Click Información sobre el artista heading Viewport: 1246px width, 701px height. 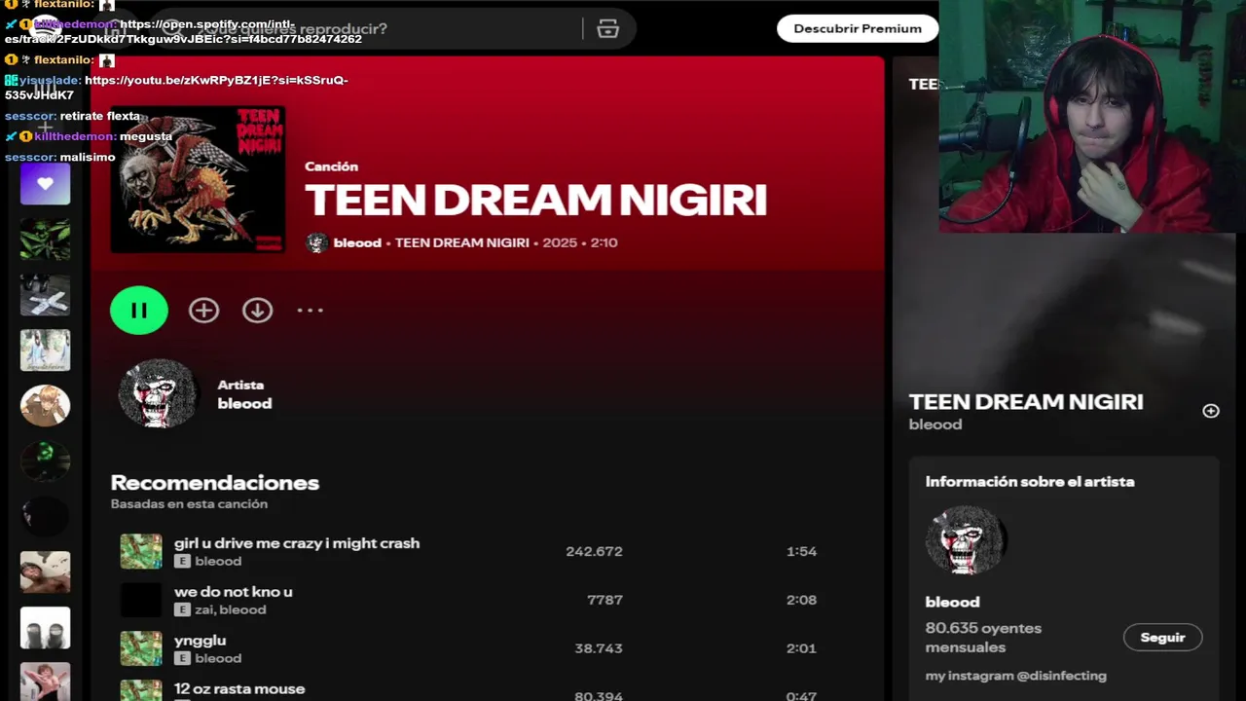(x=1030, y=482)
